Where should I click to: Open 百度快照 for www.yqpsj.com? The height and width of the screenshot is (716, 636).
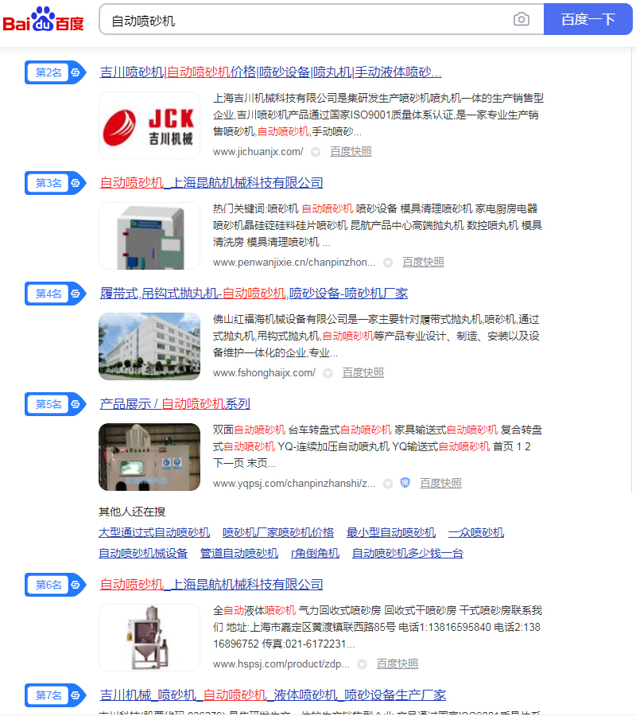(440, 483)
